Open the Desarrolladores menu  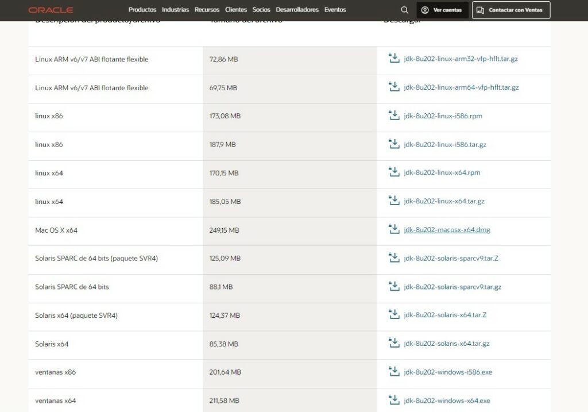click(x=297, y=10)
